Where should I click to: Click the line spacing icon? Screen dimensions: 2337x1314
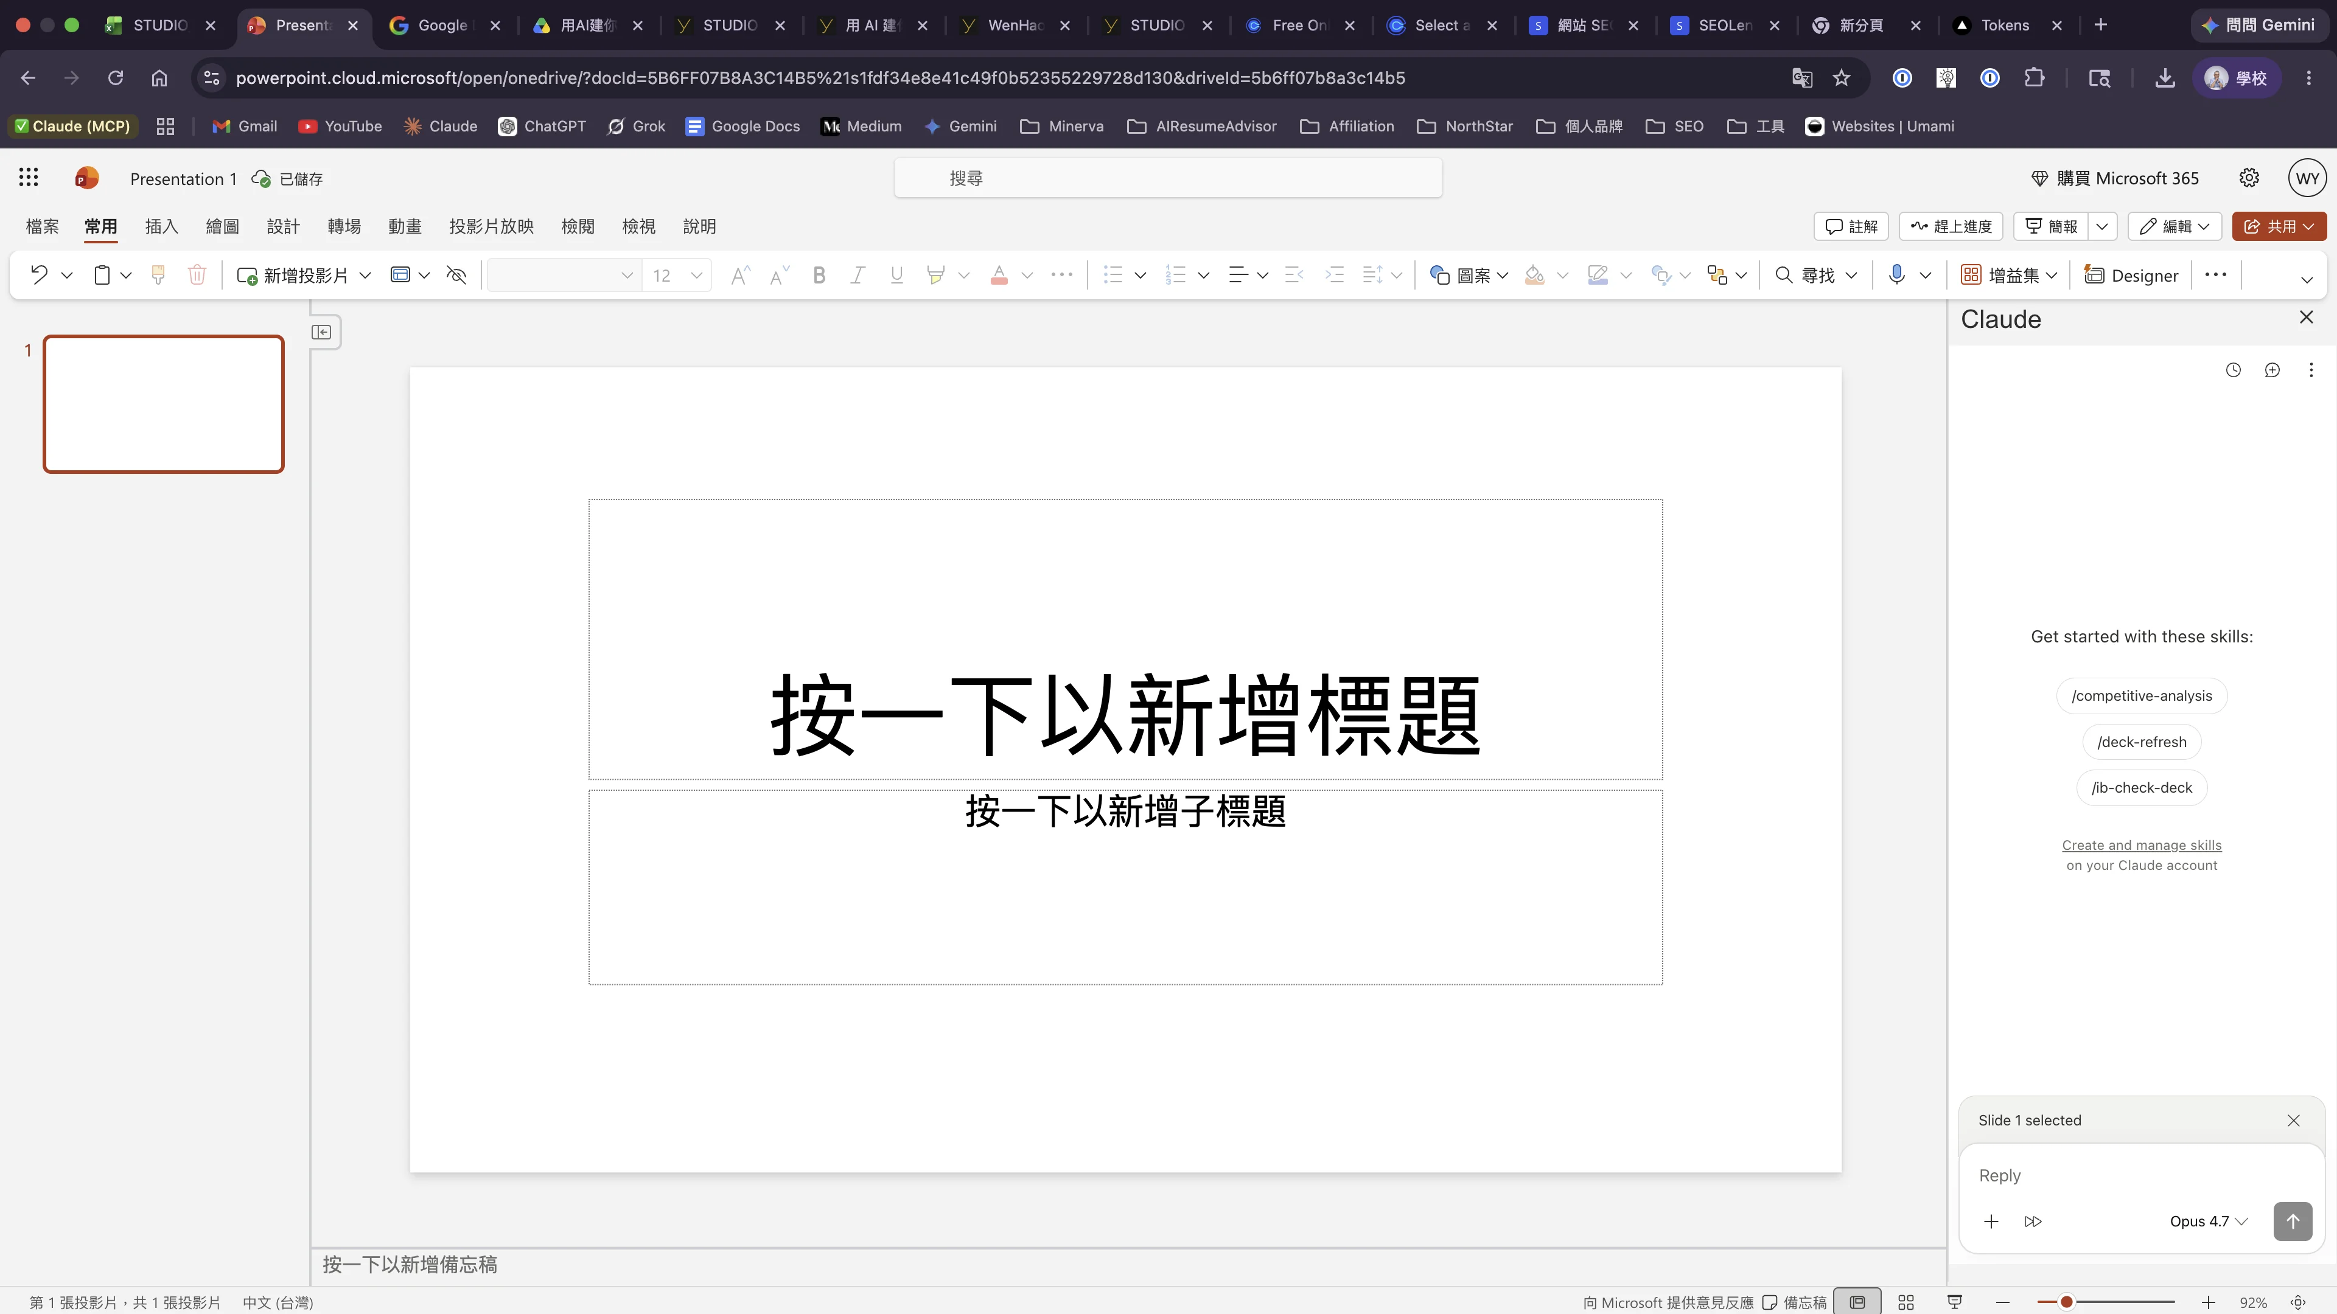tap(1372, 275)
